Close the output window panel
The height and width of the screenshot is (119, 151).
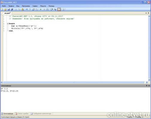[149, 85]
